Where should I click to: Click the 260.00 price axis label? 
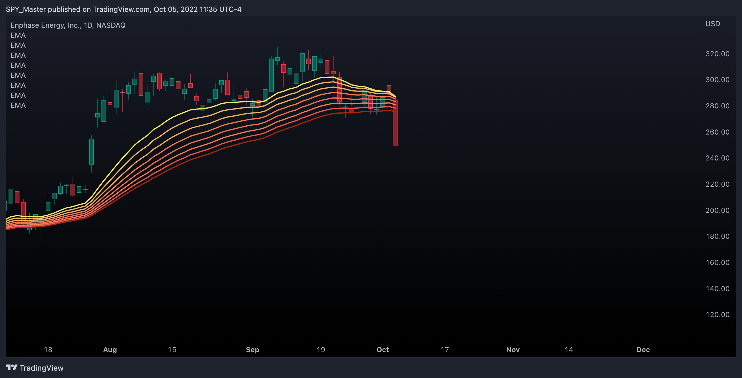(x=718, y=132)
